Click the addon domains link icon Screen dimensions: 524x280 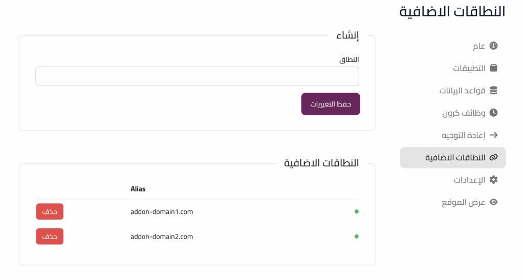493,158
